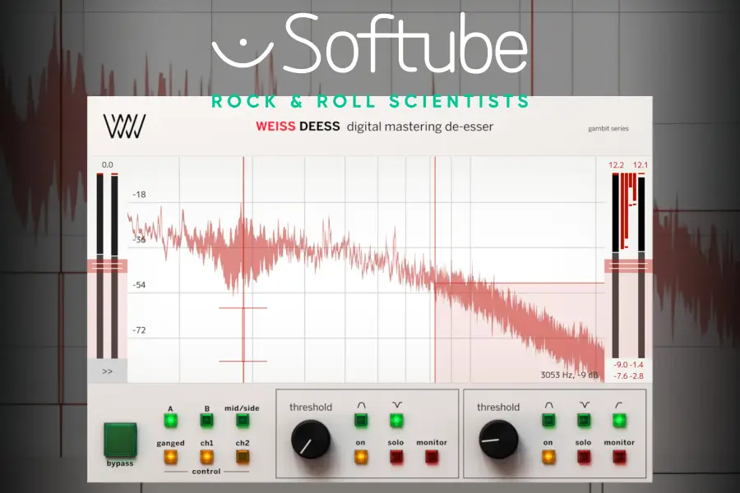Image resolution: width=740 pixels, height=493 pixels.
Task: Enable mid/side mode
Action: coord(243,421)
